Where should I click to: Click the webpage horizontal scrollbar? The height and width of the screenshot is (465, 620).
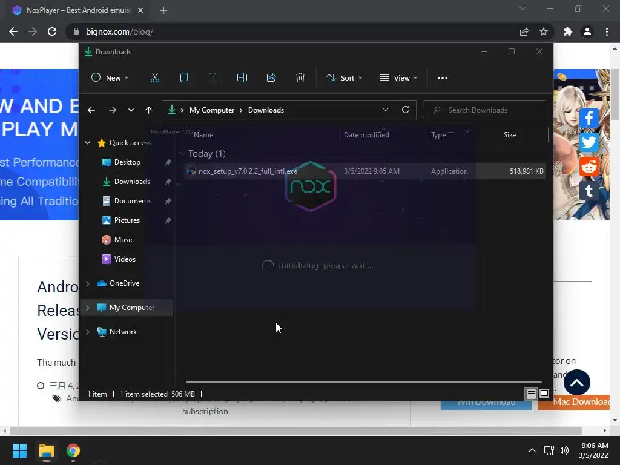click(x=295, y=430)
